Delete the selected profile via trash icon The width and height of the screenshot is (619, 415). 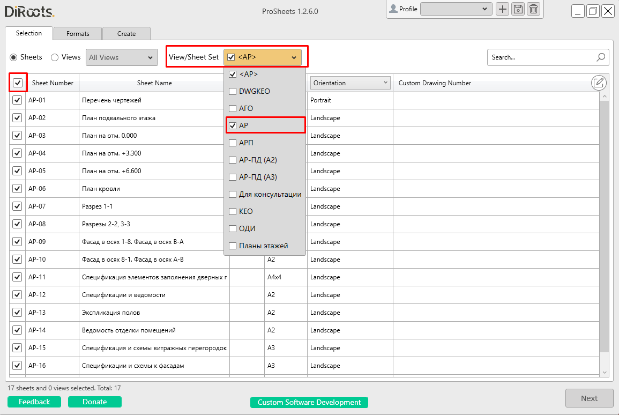[533, 9]
